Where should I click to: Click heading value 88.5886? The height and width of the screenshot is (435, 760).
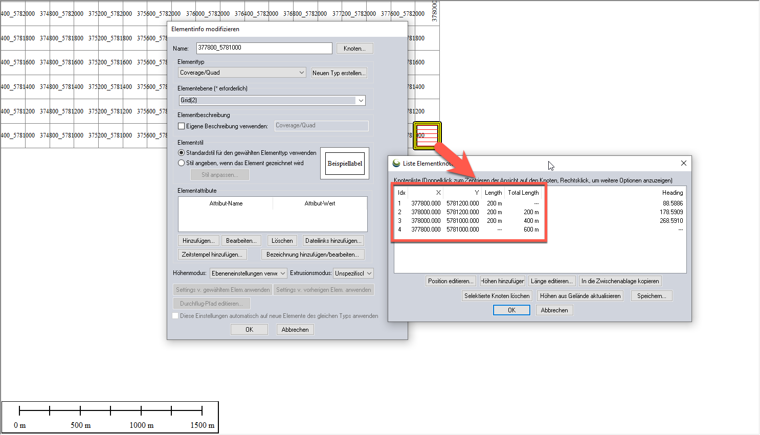[673, 203]
